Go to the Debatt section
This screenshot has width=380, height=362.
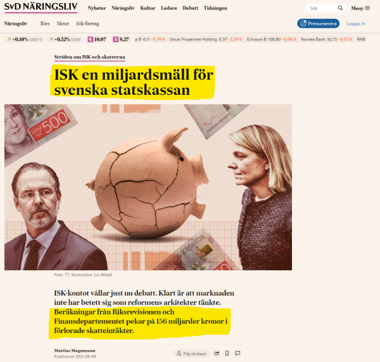(x=190, y=8)
